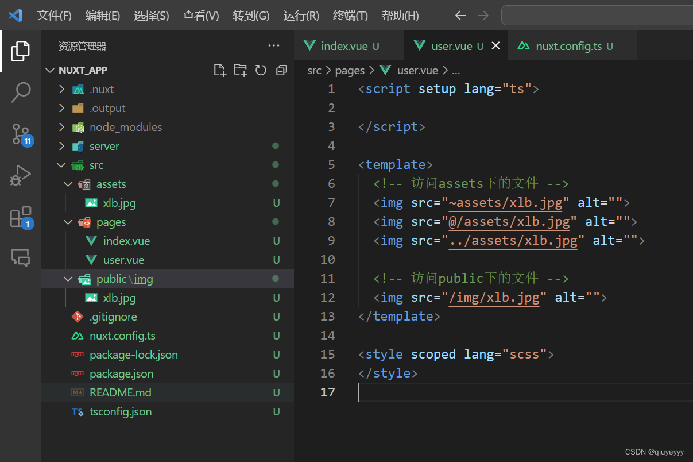Go back using the navigation arrow
693x462 pixels.
point(460,16)
